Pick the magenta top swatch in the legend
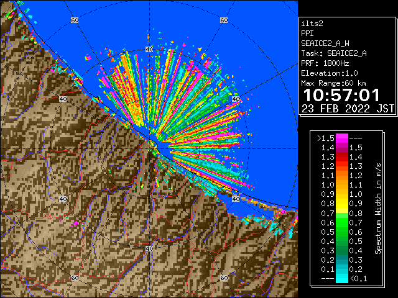398x298 pixels. 342,138
